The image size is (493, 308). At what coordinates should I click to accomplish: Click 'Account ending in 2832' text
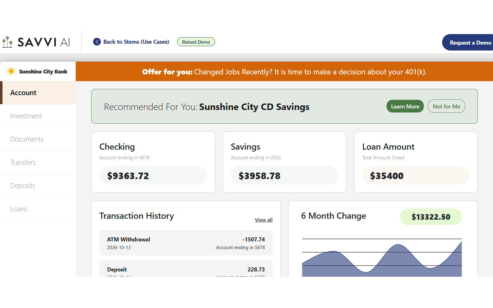(x=256, y=158)
